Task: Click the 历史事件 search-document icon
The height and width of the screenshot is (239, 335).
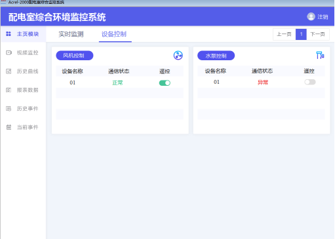Action: click(9, 109)
